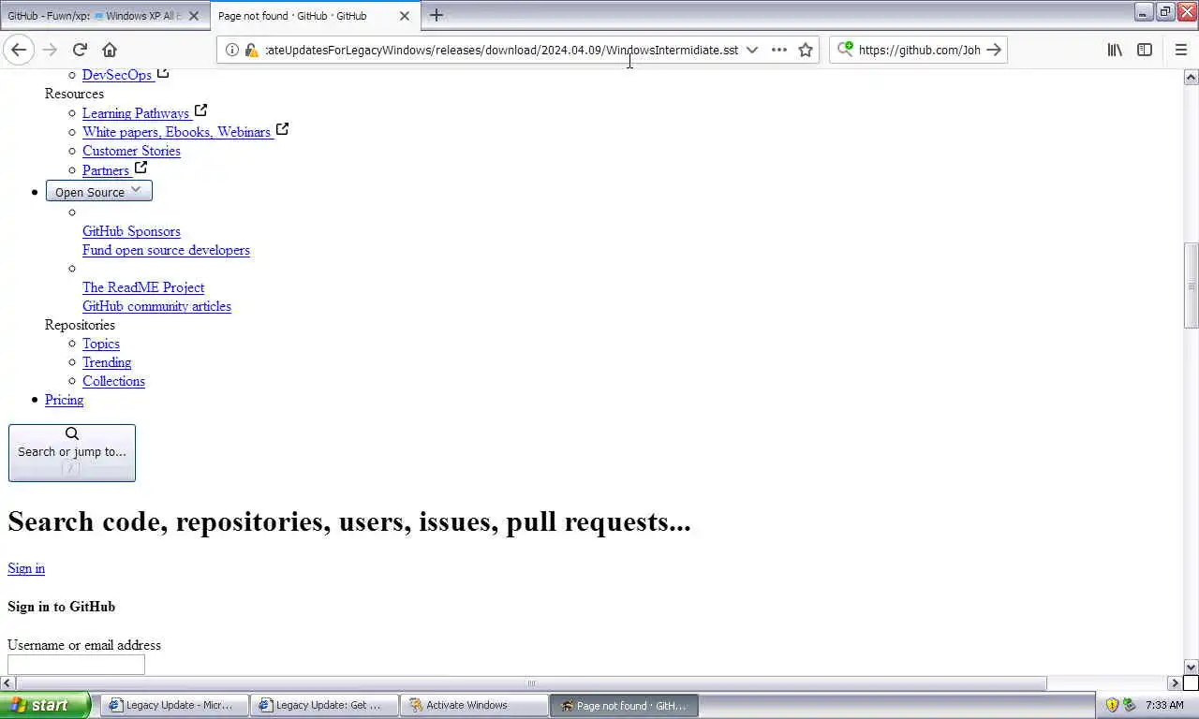Switch to the GitHub Fuwn/xp tab
1199x719 pixels.
pyautogui.click(x=94, y=16)
